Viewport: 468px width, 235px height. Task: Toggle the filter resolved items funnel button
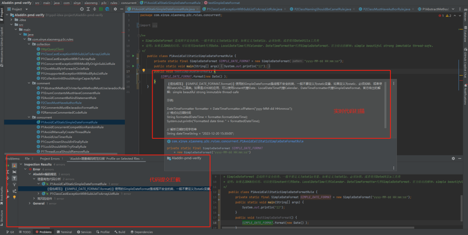tap(14, 178)
